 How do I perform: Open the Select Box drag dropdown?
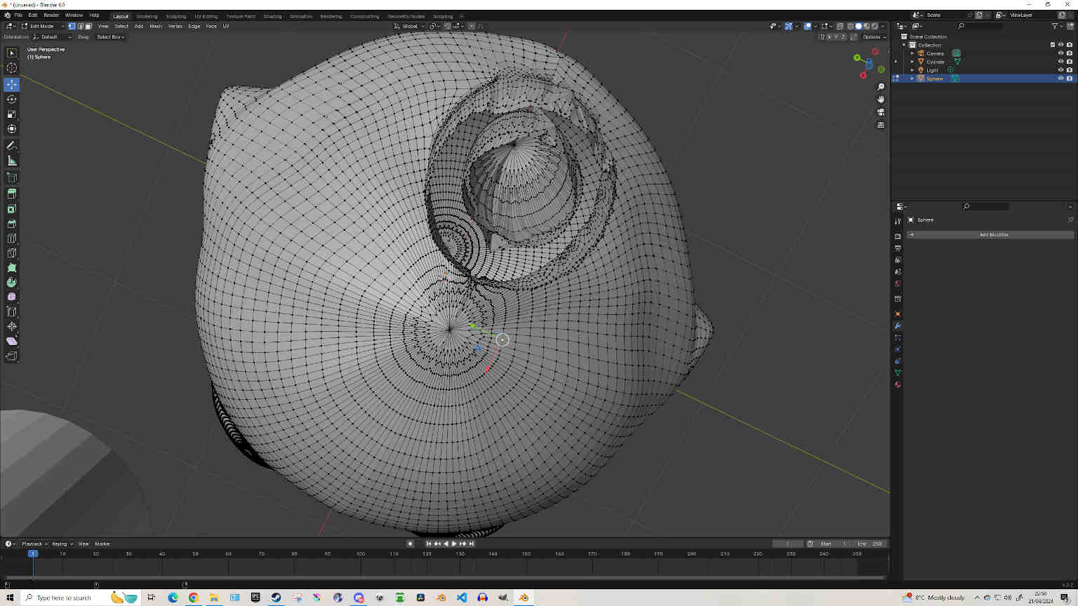point(111,36)
